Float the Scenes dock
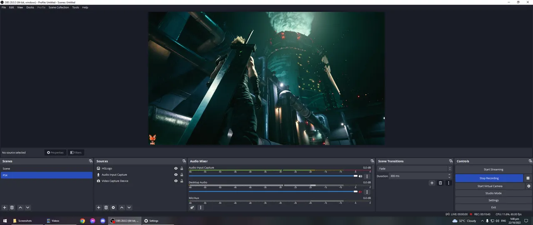 (91, 161)
